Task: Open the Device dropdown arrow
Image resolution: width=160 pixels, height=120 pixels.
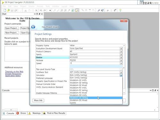Action: [x=121, y=58]
